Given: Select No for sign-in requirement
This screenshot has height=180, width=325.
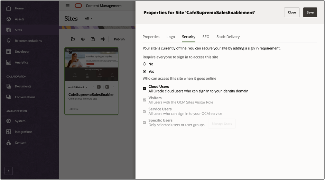Looking at the screenshot, I should (x=145, y=64).
